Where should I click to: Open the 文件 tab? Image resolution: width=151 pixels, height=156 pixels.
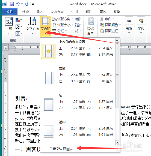[10, 12]
